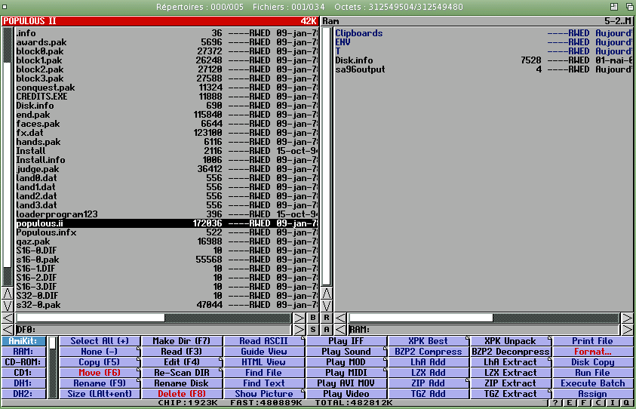
Task: Click right arrow beside the DF0: path field
Action: pos(300,330)
